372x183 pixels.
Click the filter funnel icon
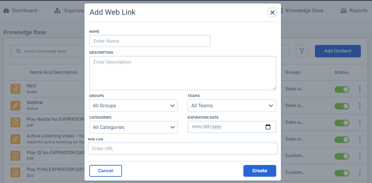(302, 51)
